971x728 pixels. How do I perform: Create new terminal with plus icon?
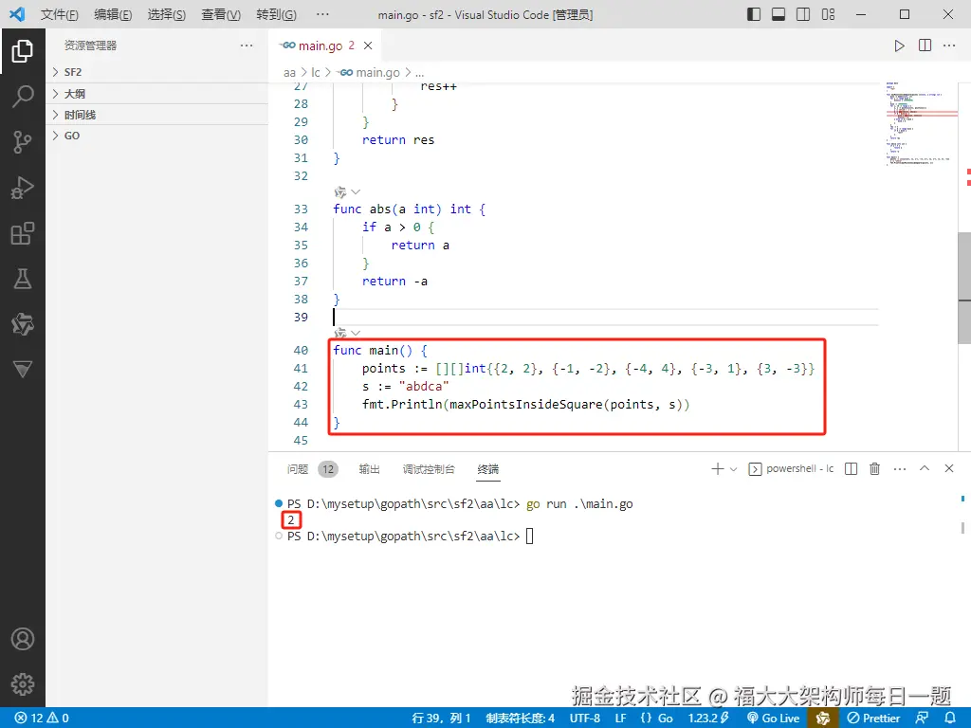tap(717, 468)
